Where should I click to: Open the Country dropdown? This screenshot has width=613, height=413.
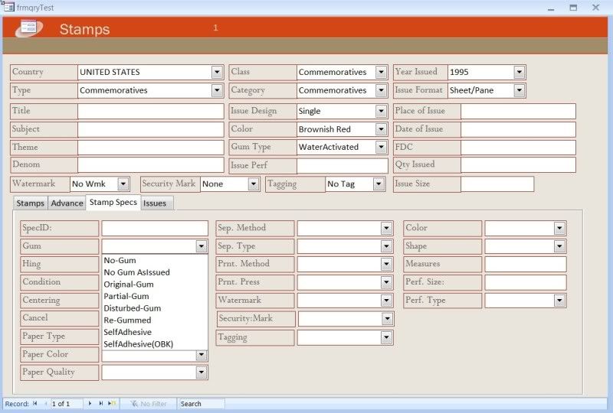pyautogui.click(x=217, y=72)
